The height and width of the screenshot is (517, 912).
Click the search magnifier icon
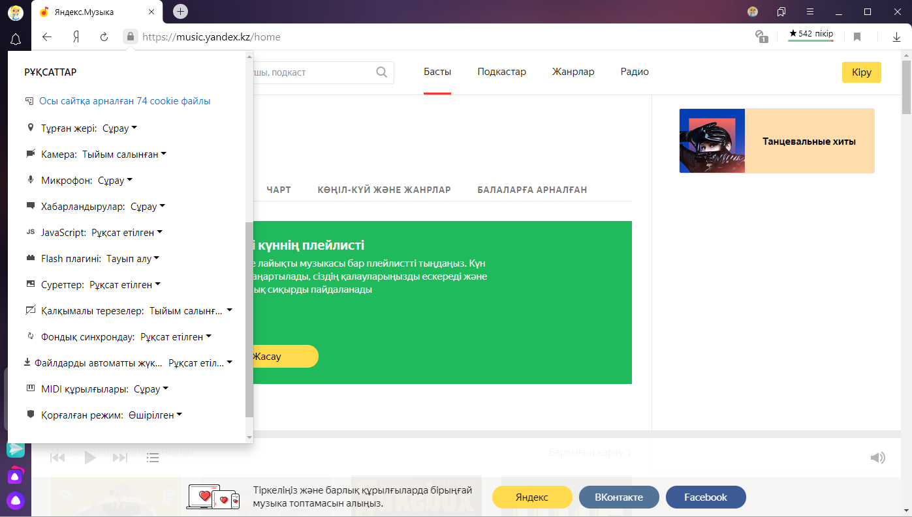click(382, 72)
